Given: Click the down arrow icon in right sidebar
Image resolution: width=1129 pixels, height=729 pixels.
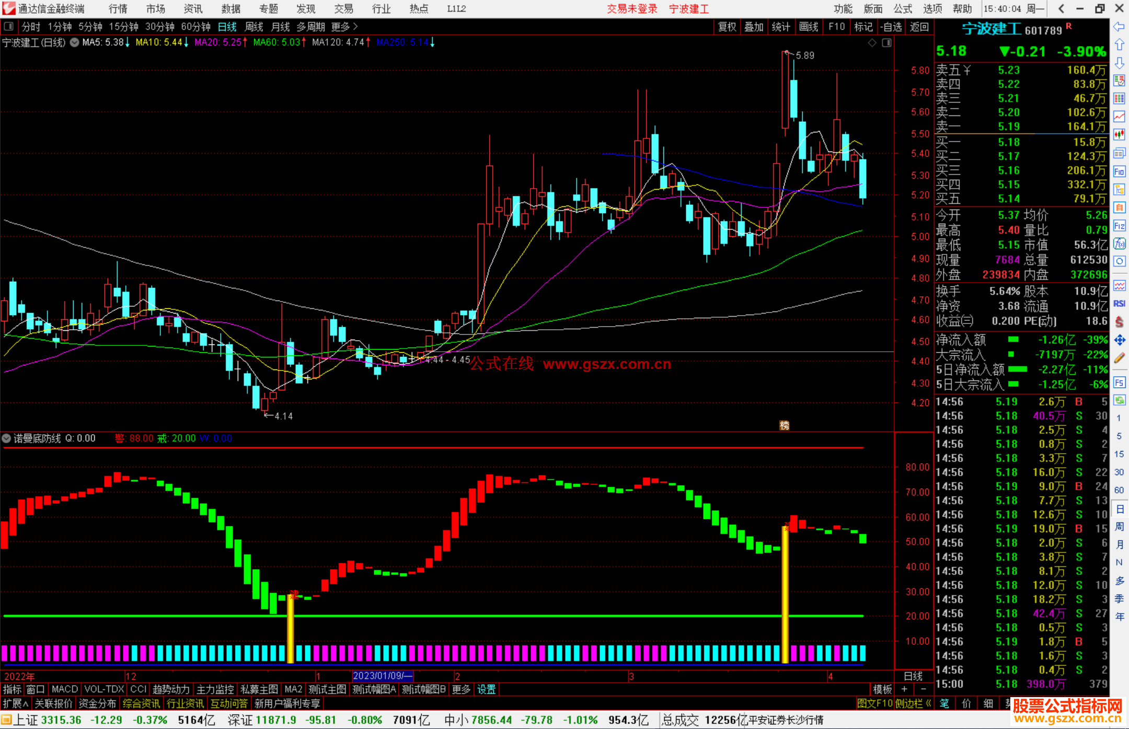Looking at the screenshot, I should click(x=1119, y=63).
